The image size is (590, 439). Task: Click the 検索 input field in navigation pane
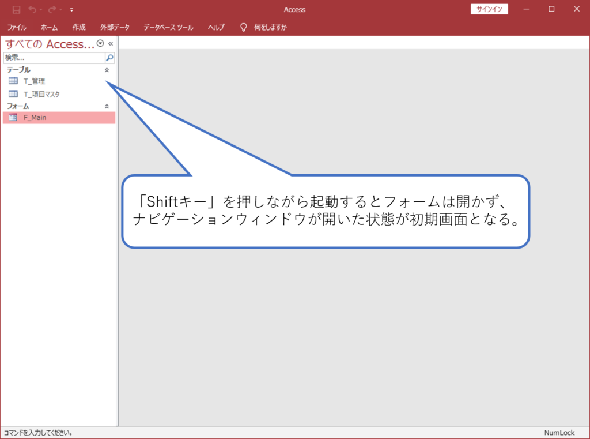click(x=54, y=58)
